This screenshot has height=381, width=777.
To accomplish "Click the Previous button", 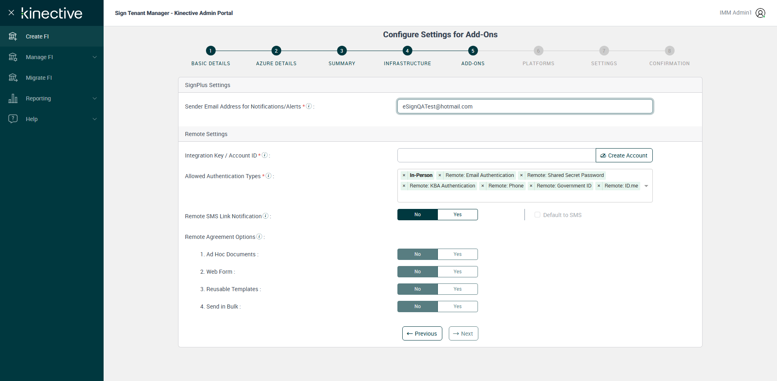I will (422, 334).
